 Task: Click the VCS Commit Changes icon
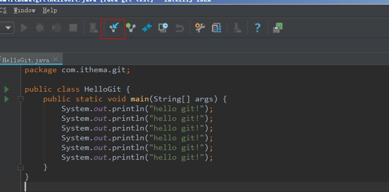[130, 27]
